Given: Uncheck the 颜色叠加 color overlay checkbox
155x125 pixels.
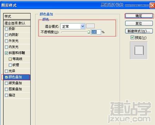Looking at the screenshot, I should [7, 77].
